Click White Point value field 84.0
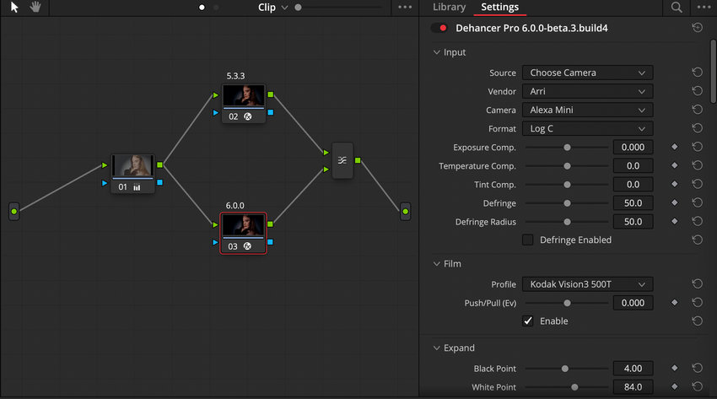 tap(633, 387)
